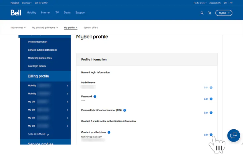Open Profile information in sidebar
This screenshot has height=158, width=243.
[37, 42]
